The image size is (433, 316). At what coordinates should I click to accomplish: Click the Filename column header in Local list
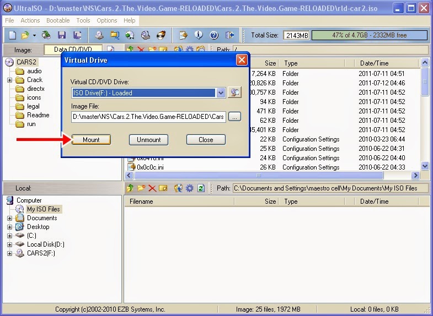pyautogui.click(x=179, y=201)
